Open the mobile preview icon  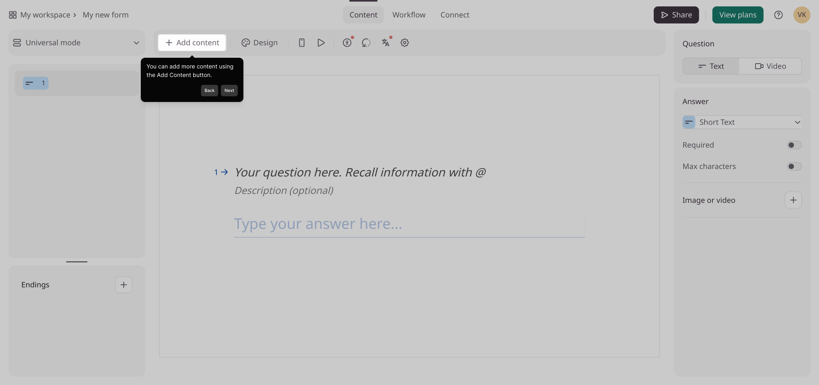pos(302,43)
